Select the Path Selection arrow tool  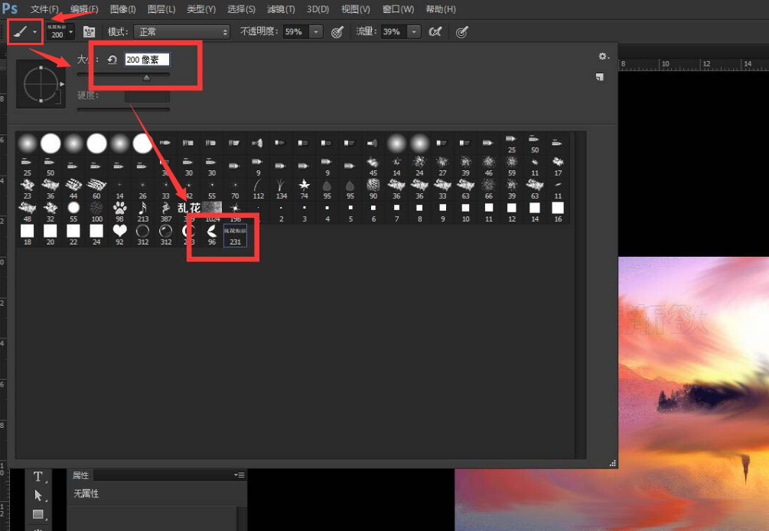click(x=37, y=495)
